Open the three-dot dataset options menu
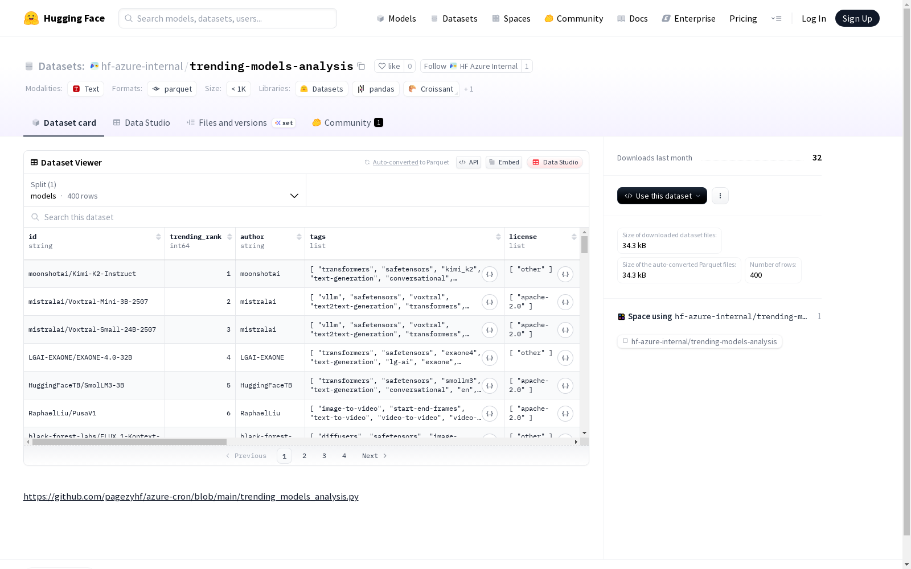 [x=720, y=196]
